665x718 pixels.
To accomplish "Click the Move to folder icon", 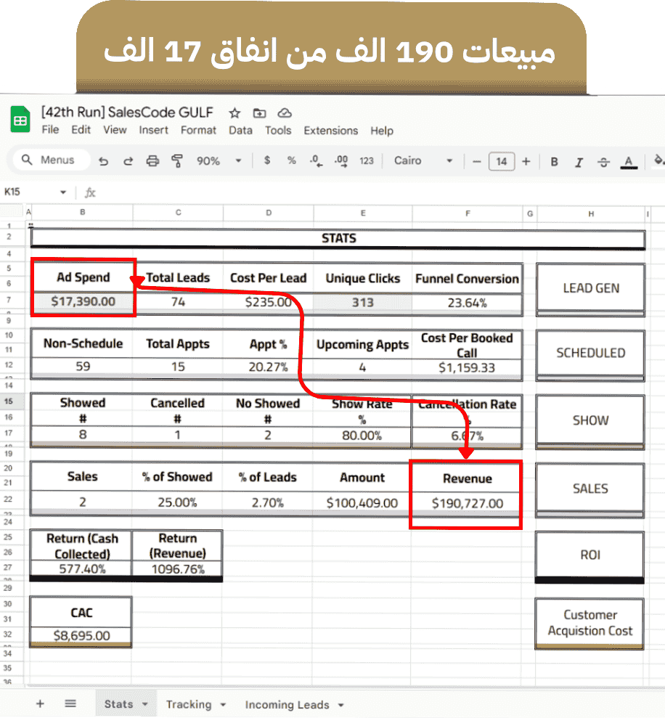I will (x=259, y=113).
